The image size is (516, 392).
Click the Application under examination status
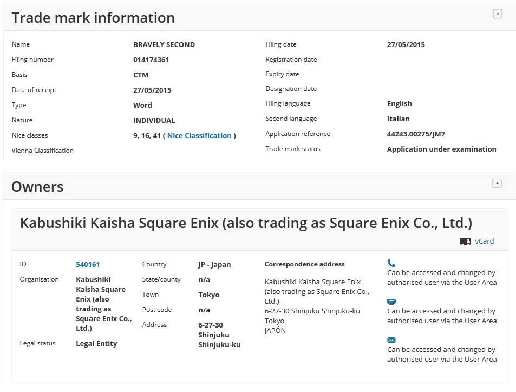(441, 149)
